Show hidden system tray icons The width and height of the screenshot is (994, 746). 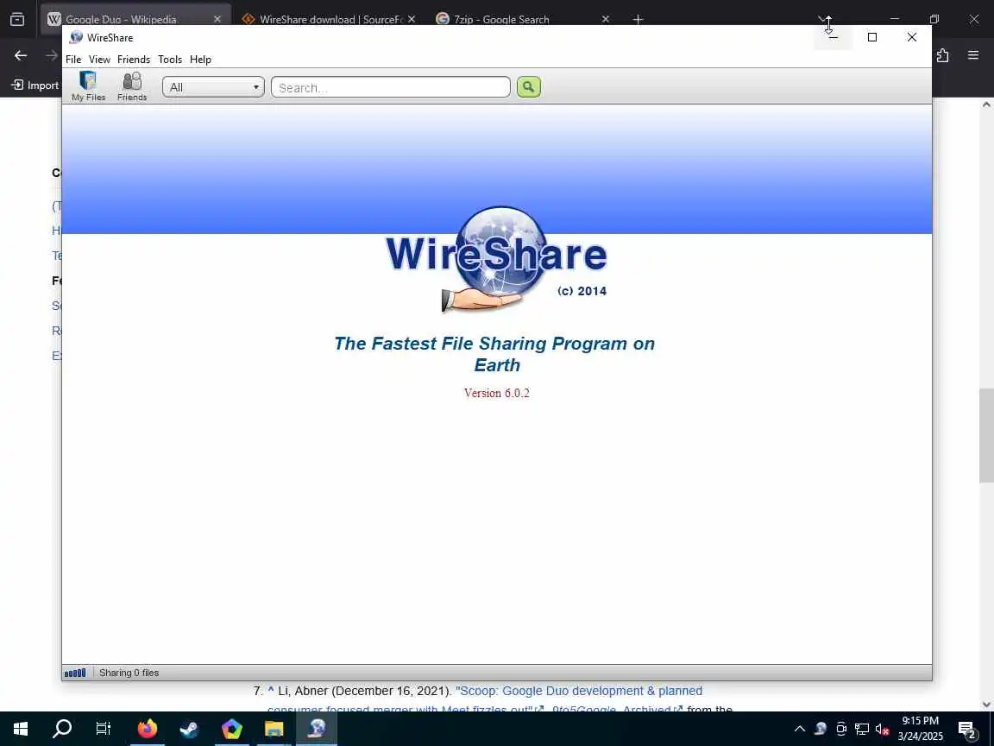[799, 728]
